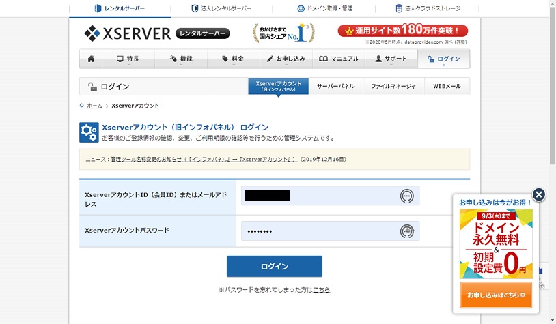The height and width of the screenshot is (324, 556).
Task: Click the 法人レンタルサーバー top tab
Action: pyautogui.click(x=221, y=8)
